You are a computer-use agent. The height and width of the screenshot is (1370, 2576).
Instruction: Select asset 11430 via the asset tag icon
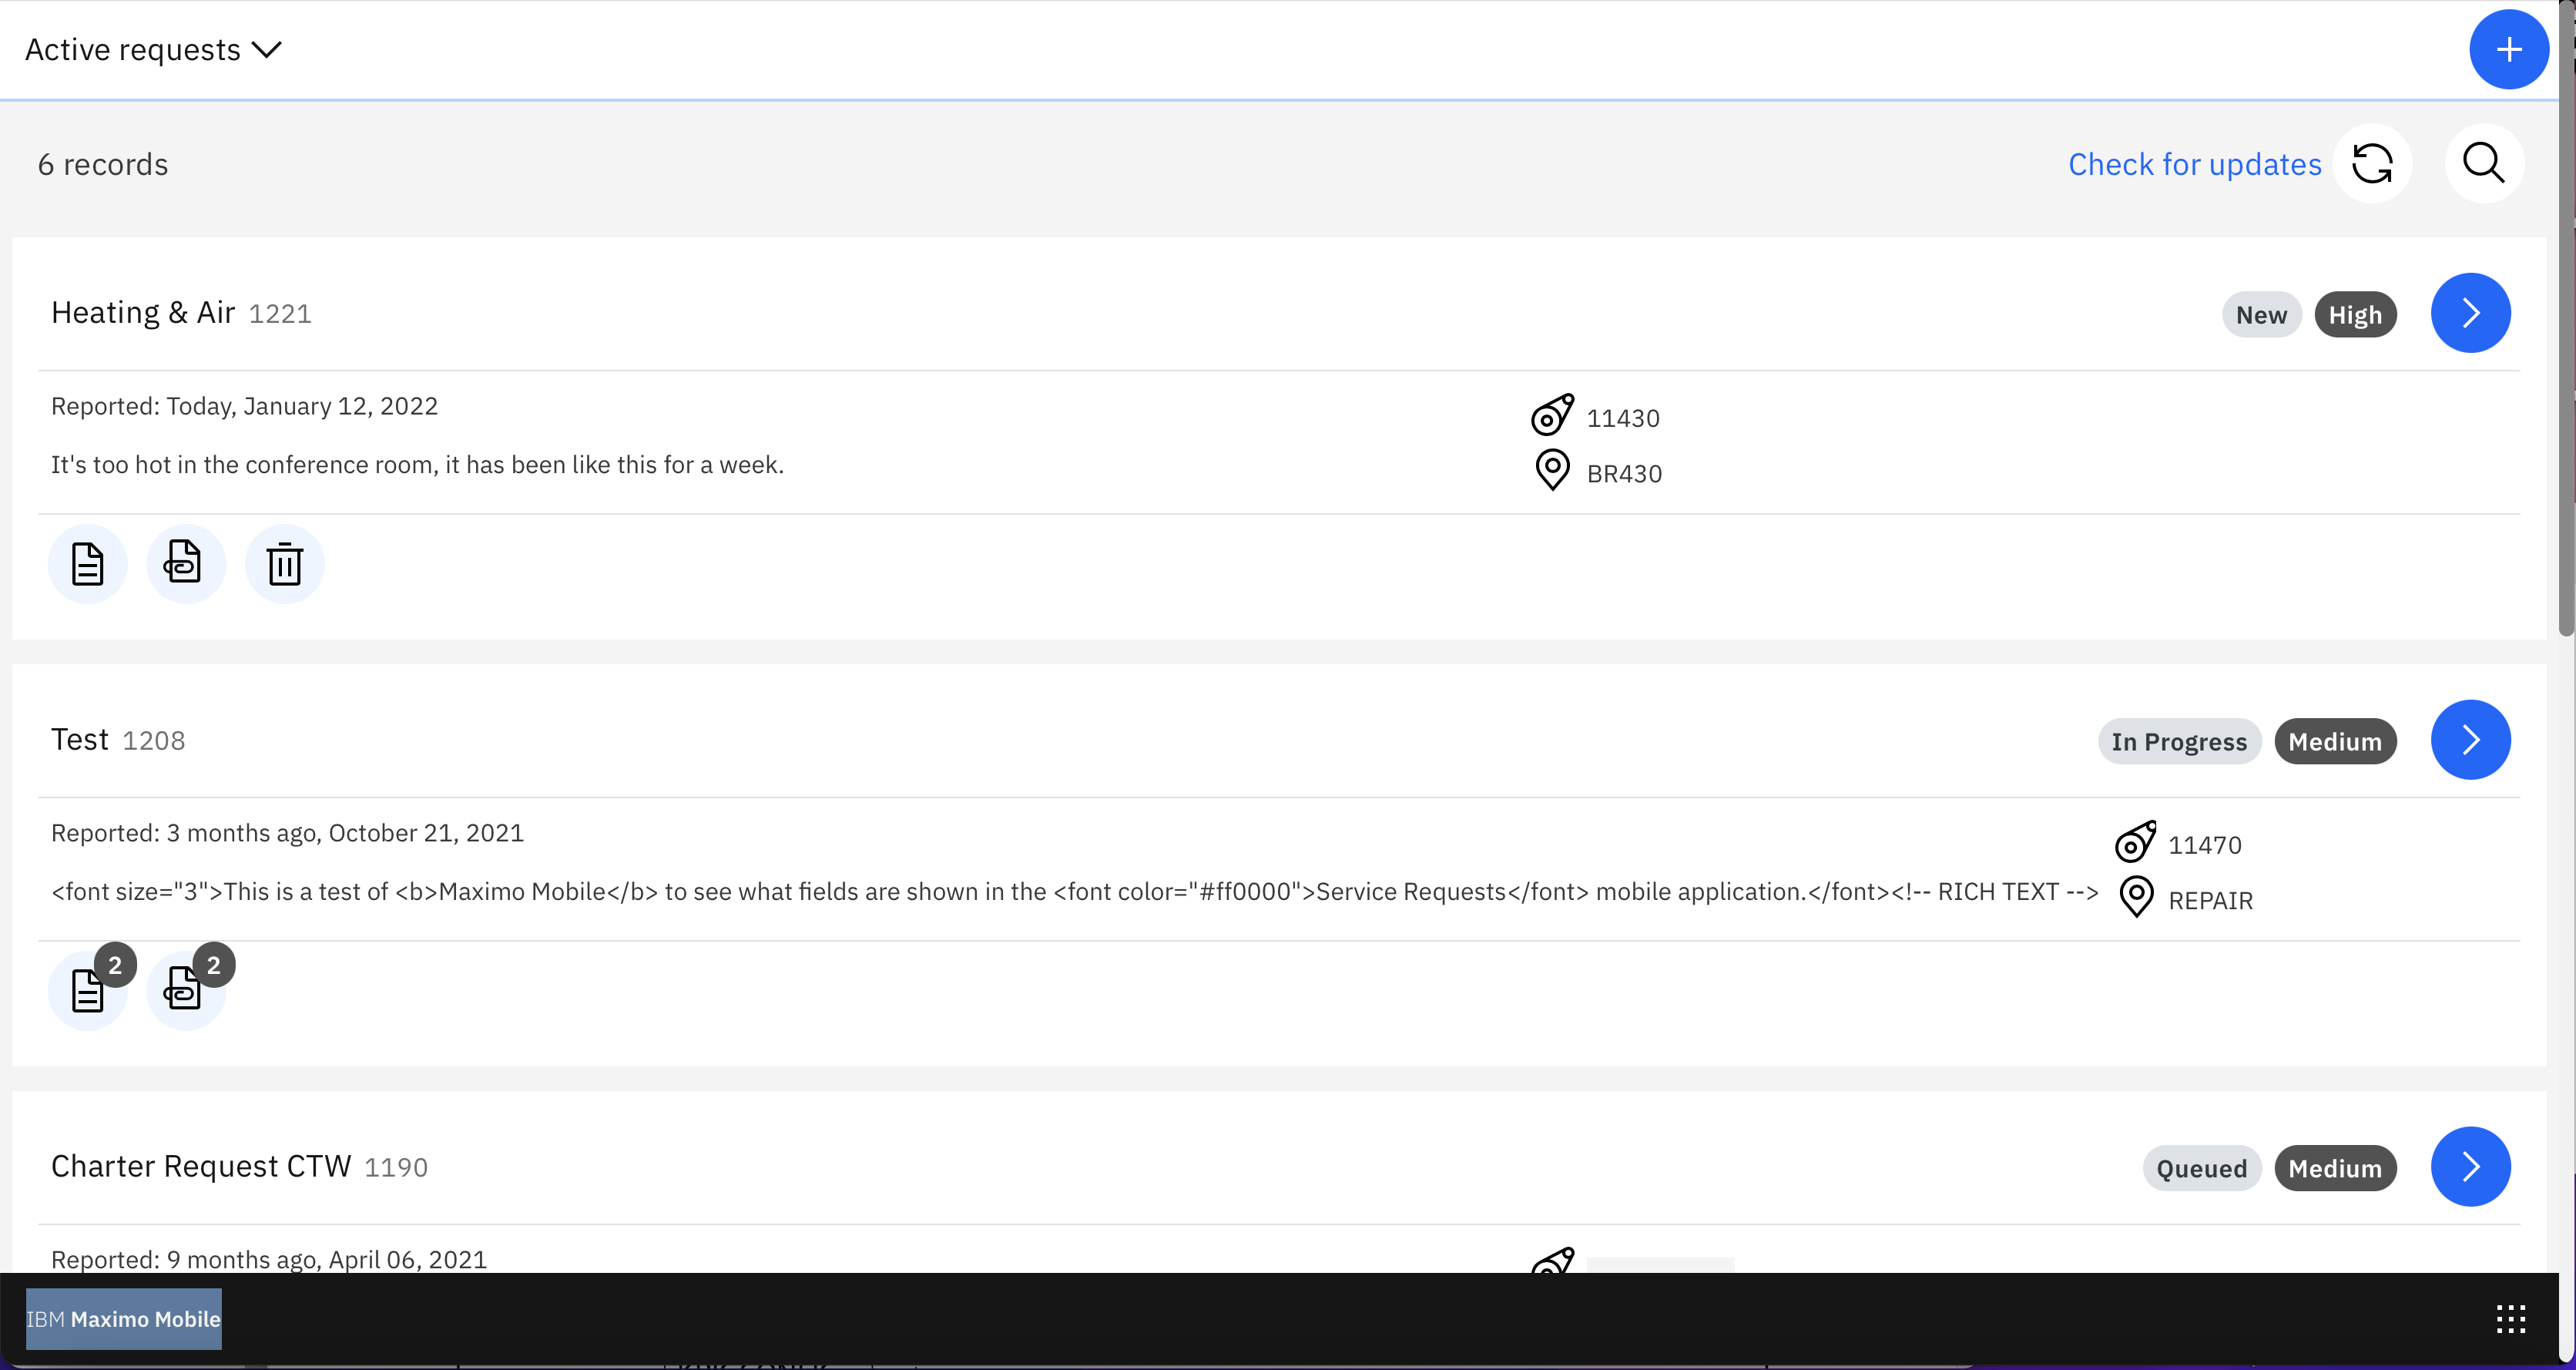[1552, 416]
